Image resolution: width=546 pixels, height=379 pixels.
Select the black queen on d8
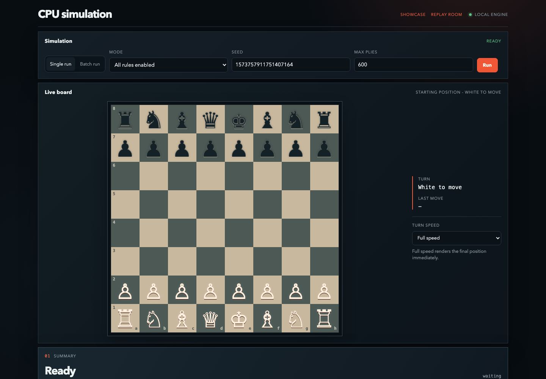[210, 119]
